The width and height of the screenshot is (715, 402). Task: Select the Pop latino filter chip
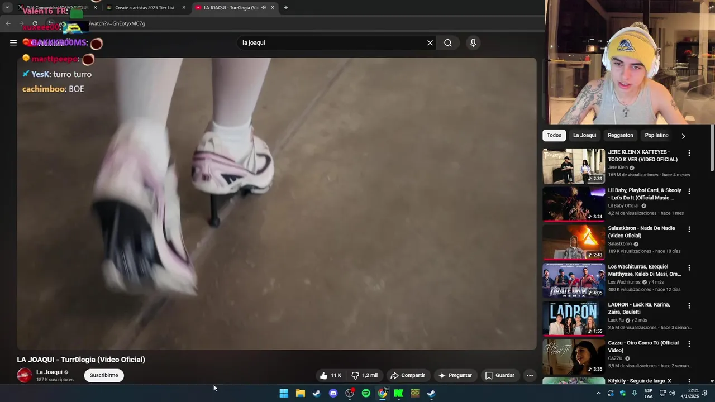click(656, 135)
